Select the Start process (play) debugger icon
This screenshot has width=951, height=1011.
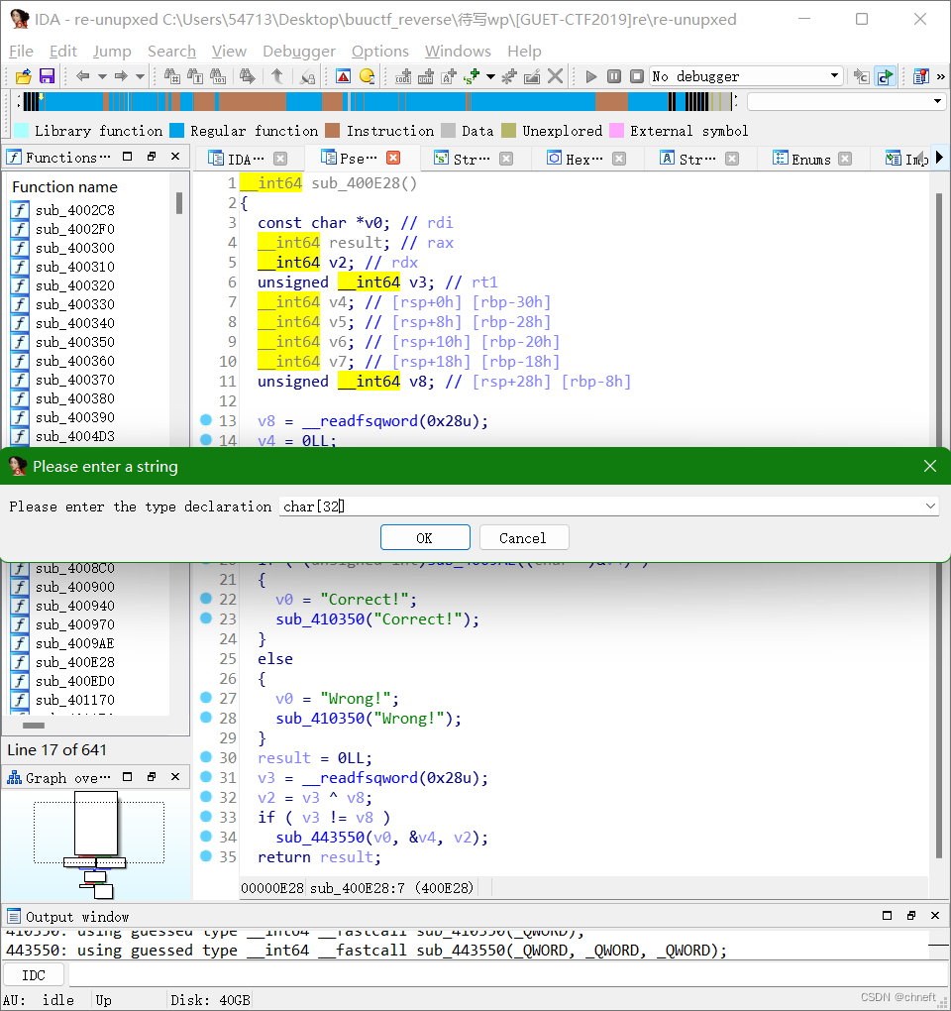coord(590,76)
